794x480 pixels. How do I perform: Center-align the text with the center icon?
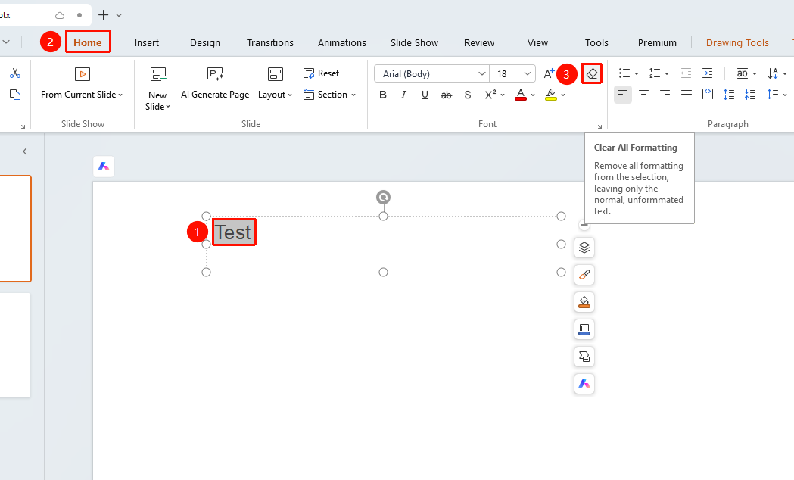point(643,95)
